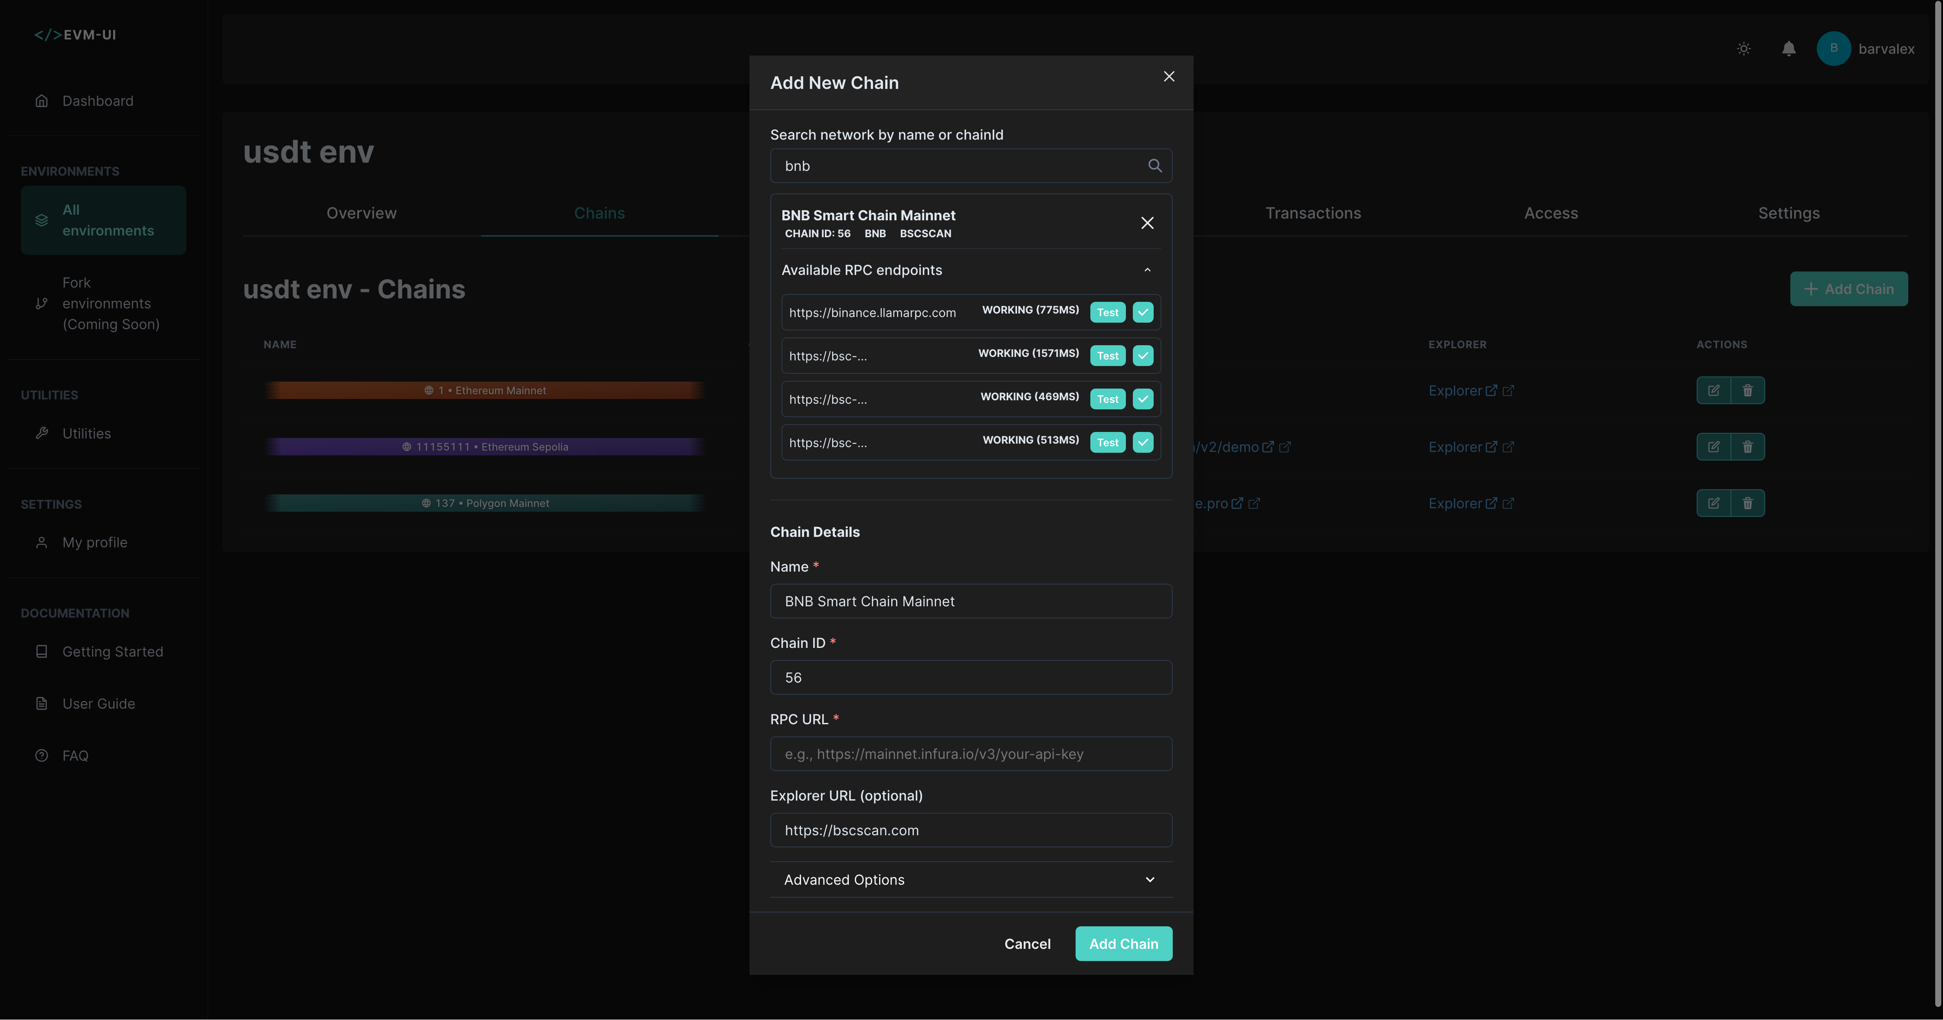The height and width of the screenshot is (1020, 1943).
Task: Click the document icon beside User Guide
Action: 42,703
